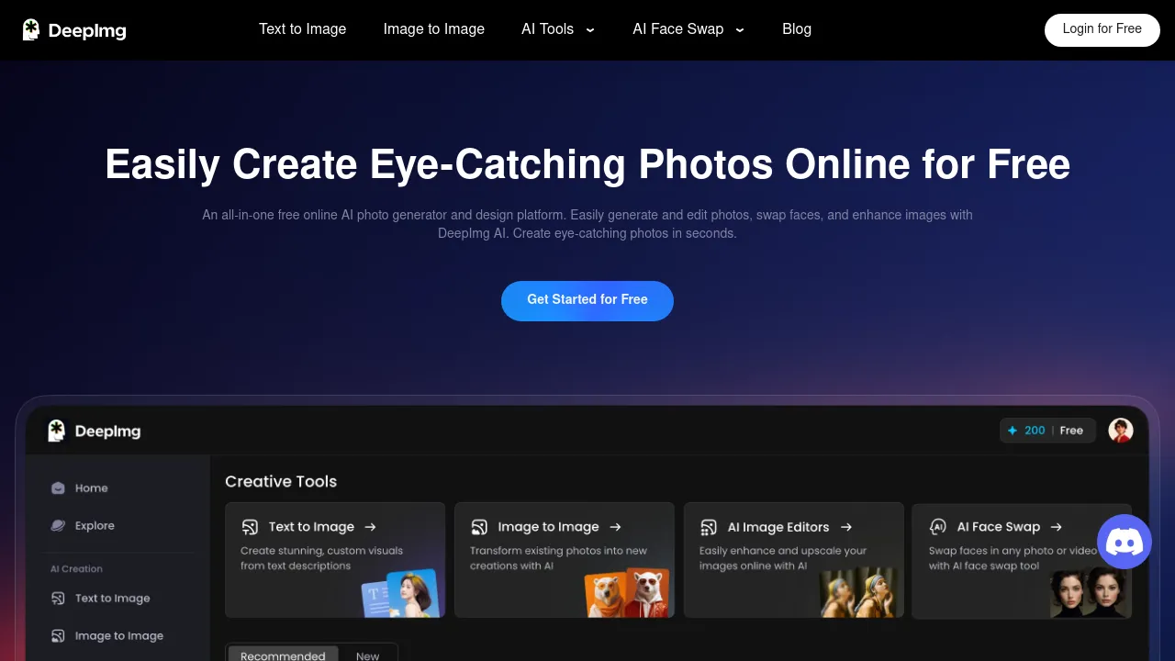Image resolution: width=1175 pixels, height=661 pixels.
Task: Switch to the Recommended tab
Action: pyautogui.click(x=283, y=655)
